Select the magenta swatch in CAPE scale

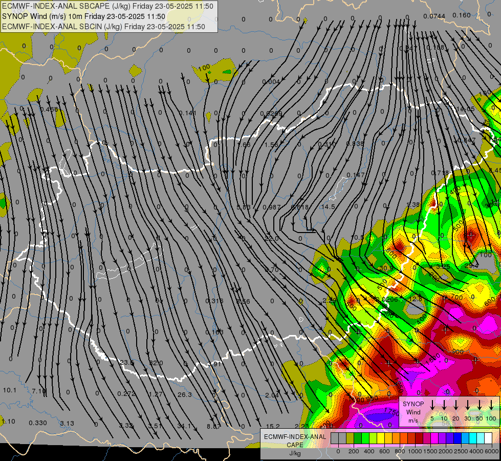tap(434, 438)
